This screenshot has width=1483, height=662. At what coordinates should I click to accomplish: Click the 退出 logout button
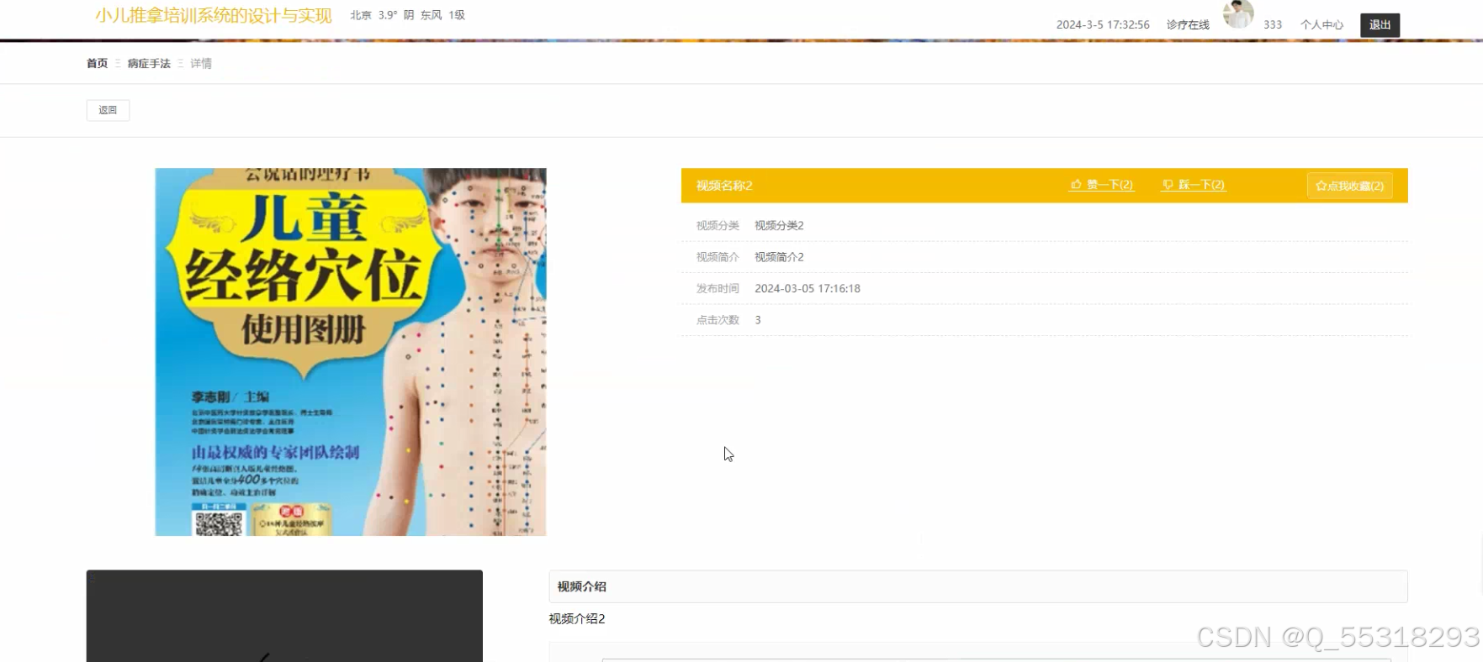pos(1380,25)
